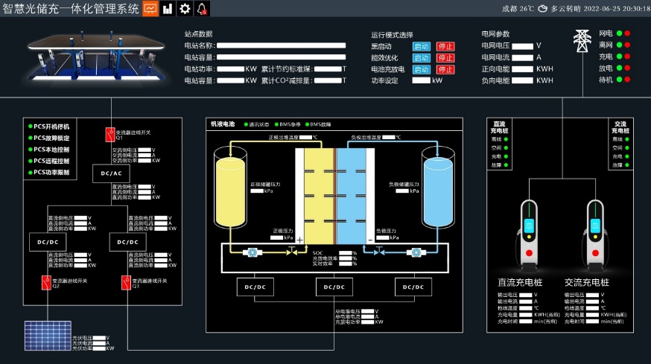
Task: Open the alarm bell notifications
Action: coord(202,8)
